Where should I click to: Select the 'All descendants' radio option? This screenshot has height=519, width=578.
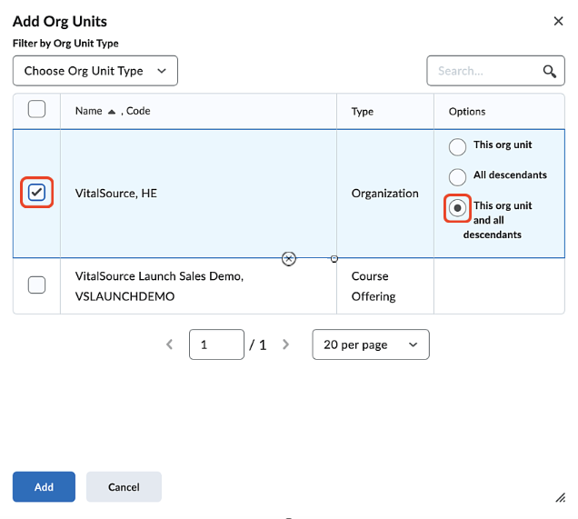click(x=457, y=177)
